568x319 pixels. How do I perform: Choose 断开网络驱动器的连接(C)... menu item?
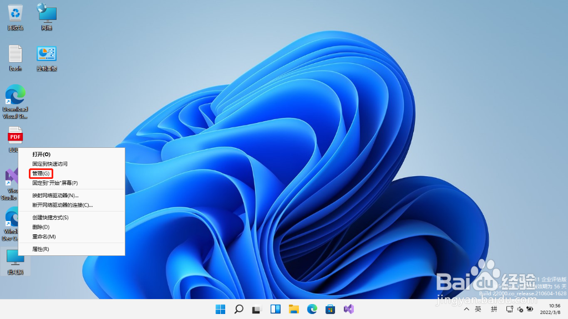pyautogui.click(x=72, y=205)
